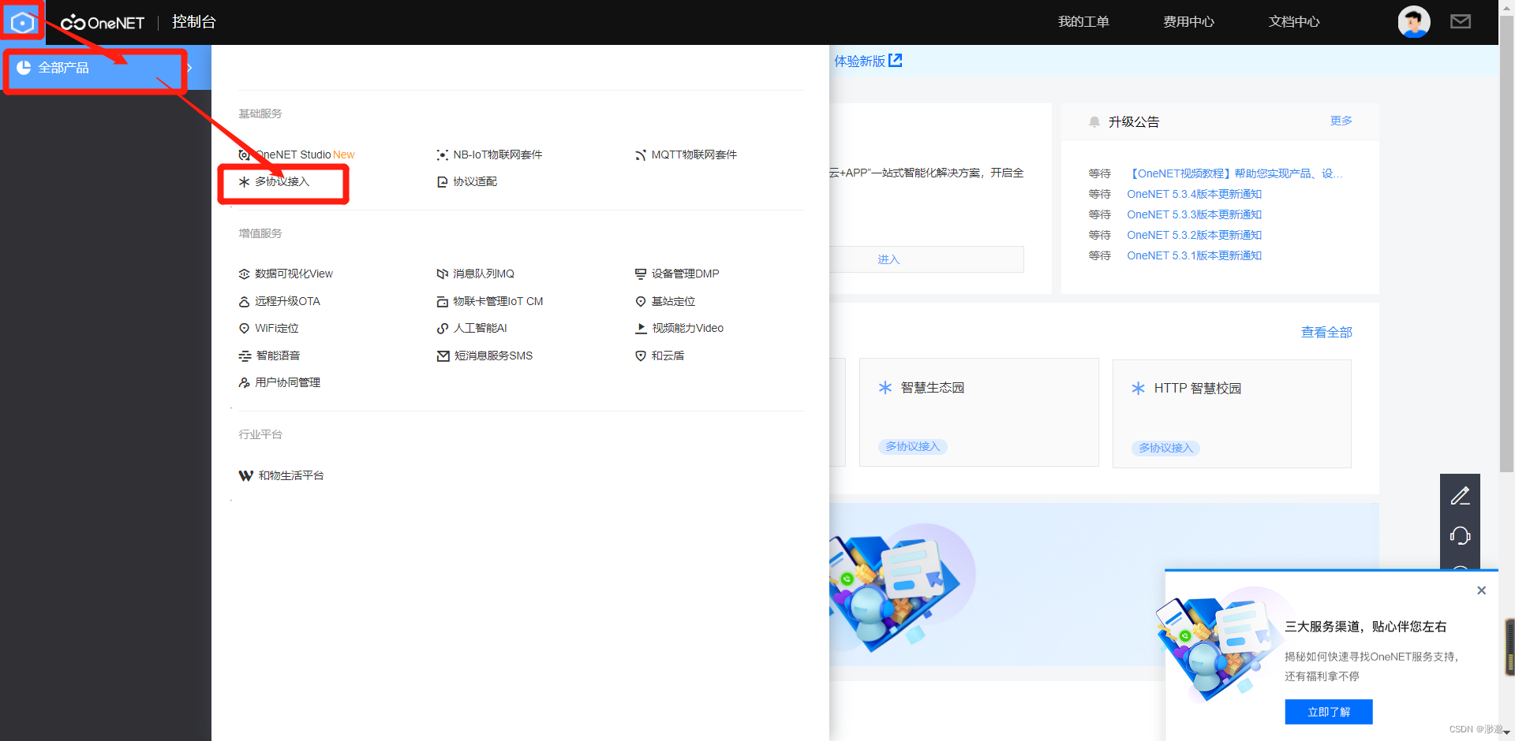Click 短消息服务SMS envelope icon

[x=443, y=356]
